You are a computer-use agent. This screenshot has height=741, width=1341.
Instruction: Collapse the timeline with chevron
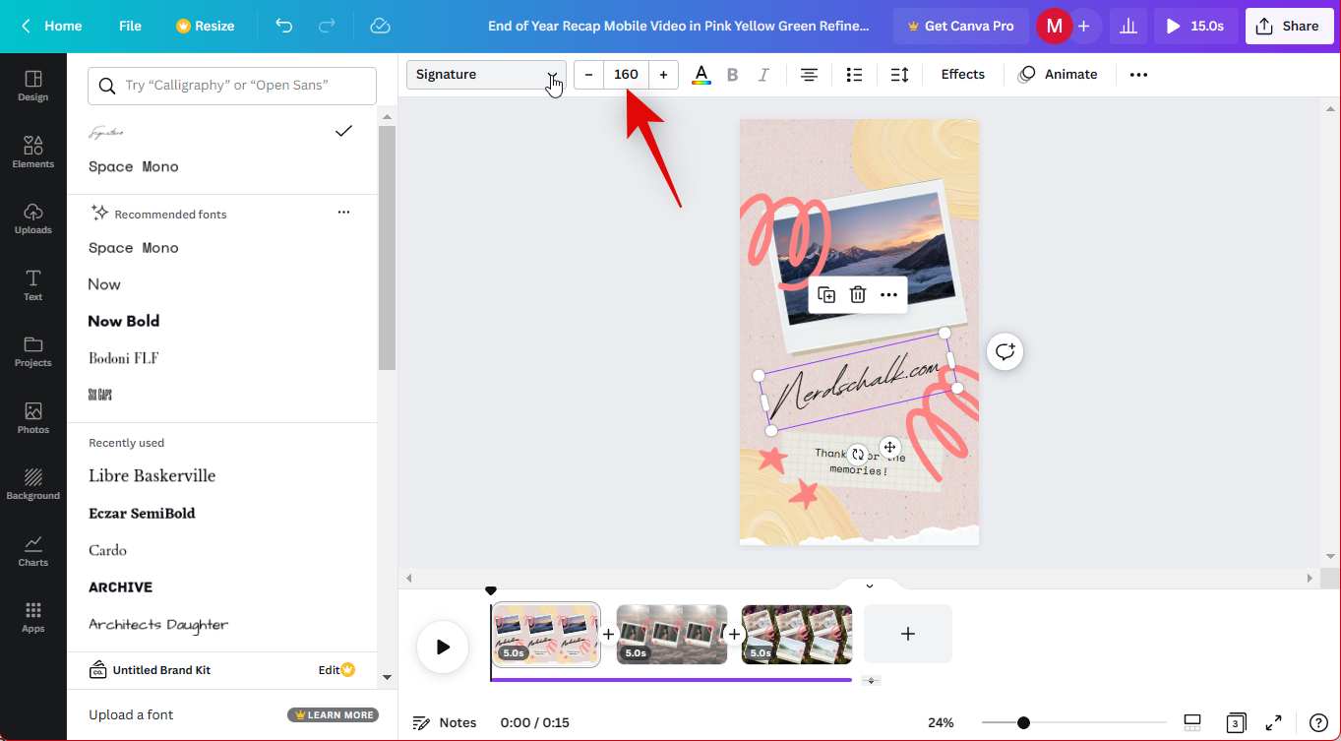click(x=870, y=586)
